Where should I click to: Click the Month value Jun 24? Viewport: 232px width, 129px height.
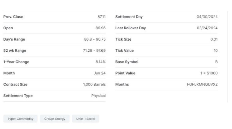coord(99,73)
